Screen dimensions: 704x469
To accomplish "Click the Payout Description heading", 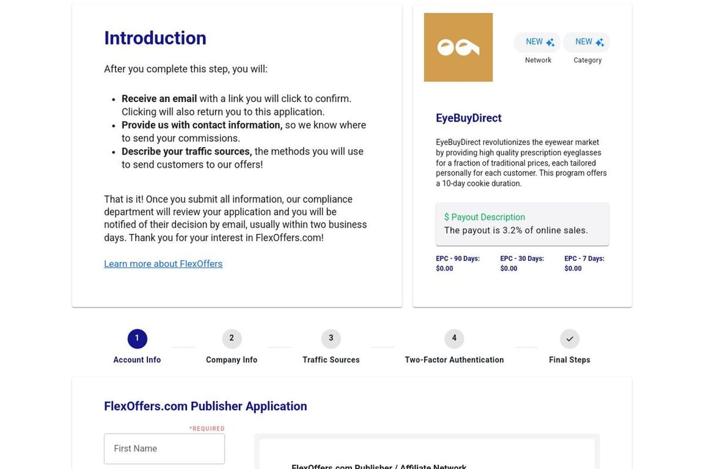I will 485,217.
